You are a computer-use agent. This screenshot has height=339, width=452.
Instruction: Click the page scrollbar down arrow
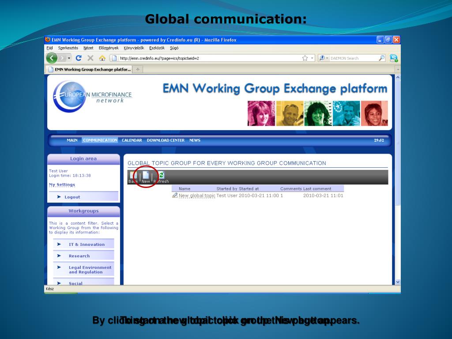(x=398, y=282)
